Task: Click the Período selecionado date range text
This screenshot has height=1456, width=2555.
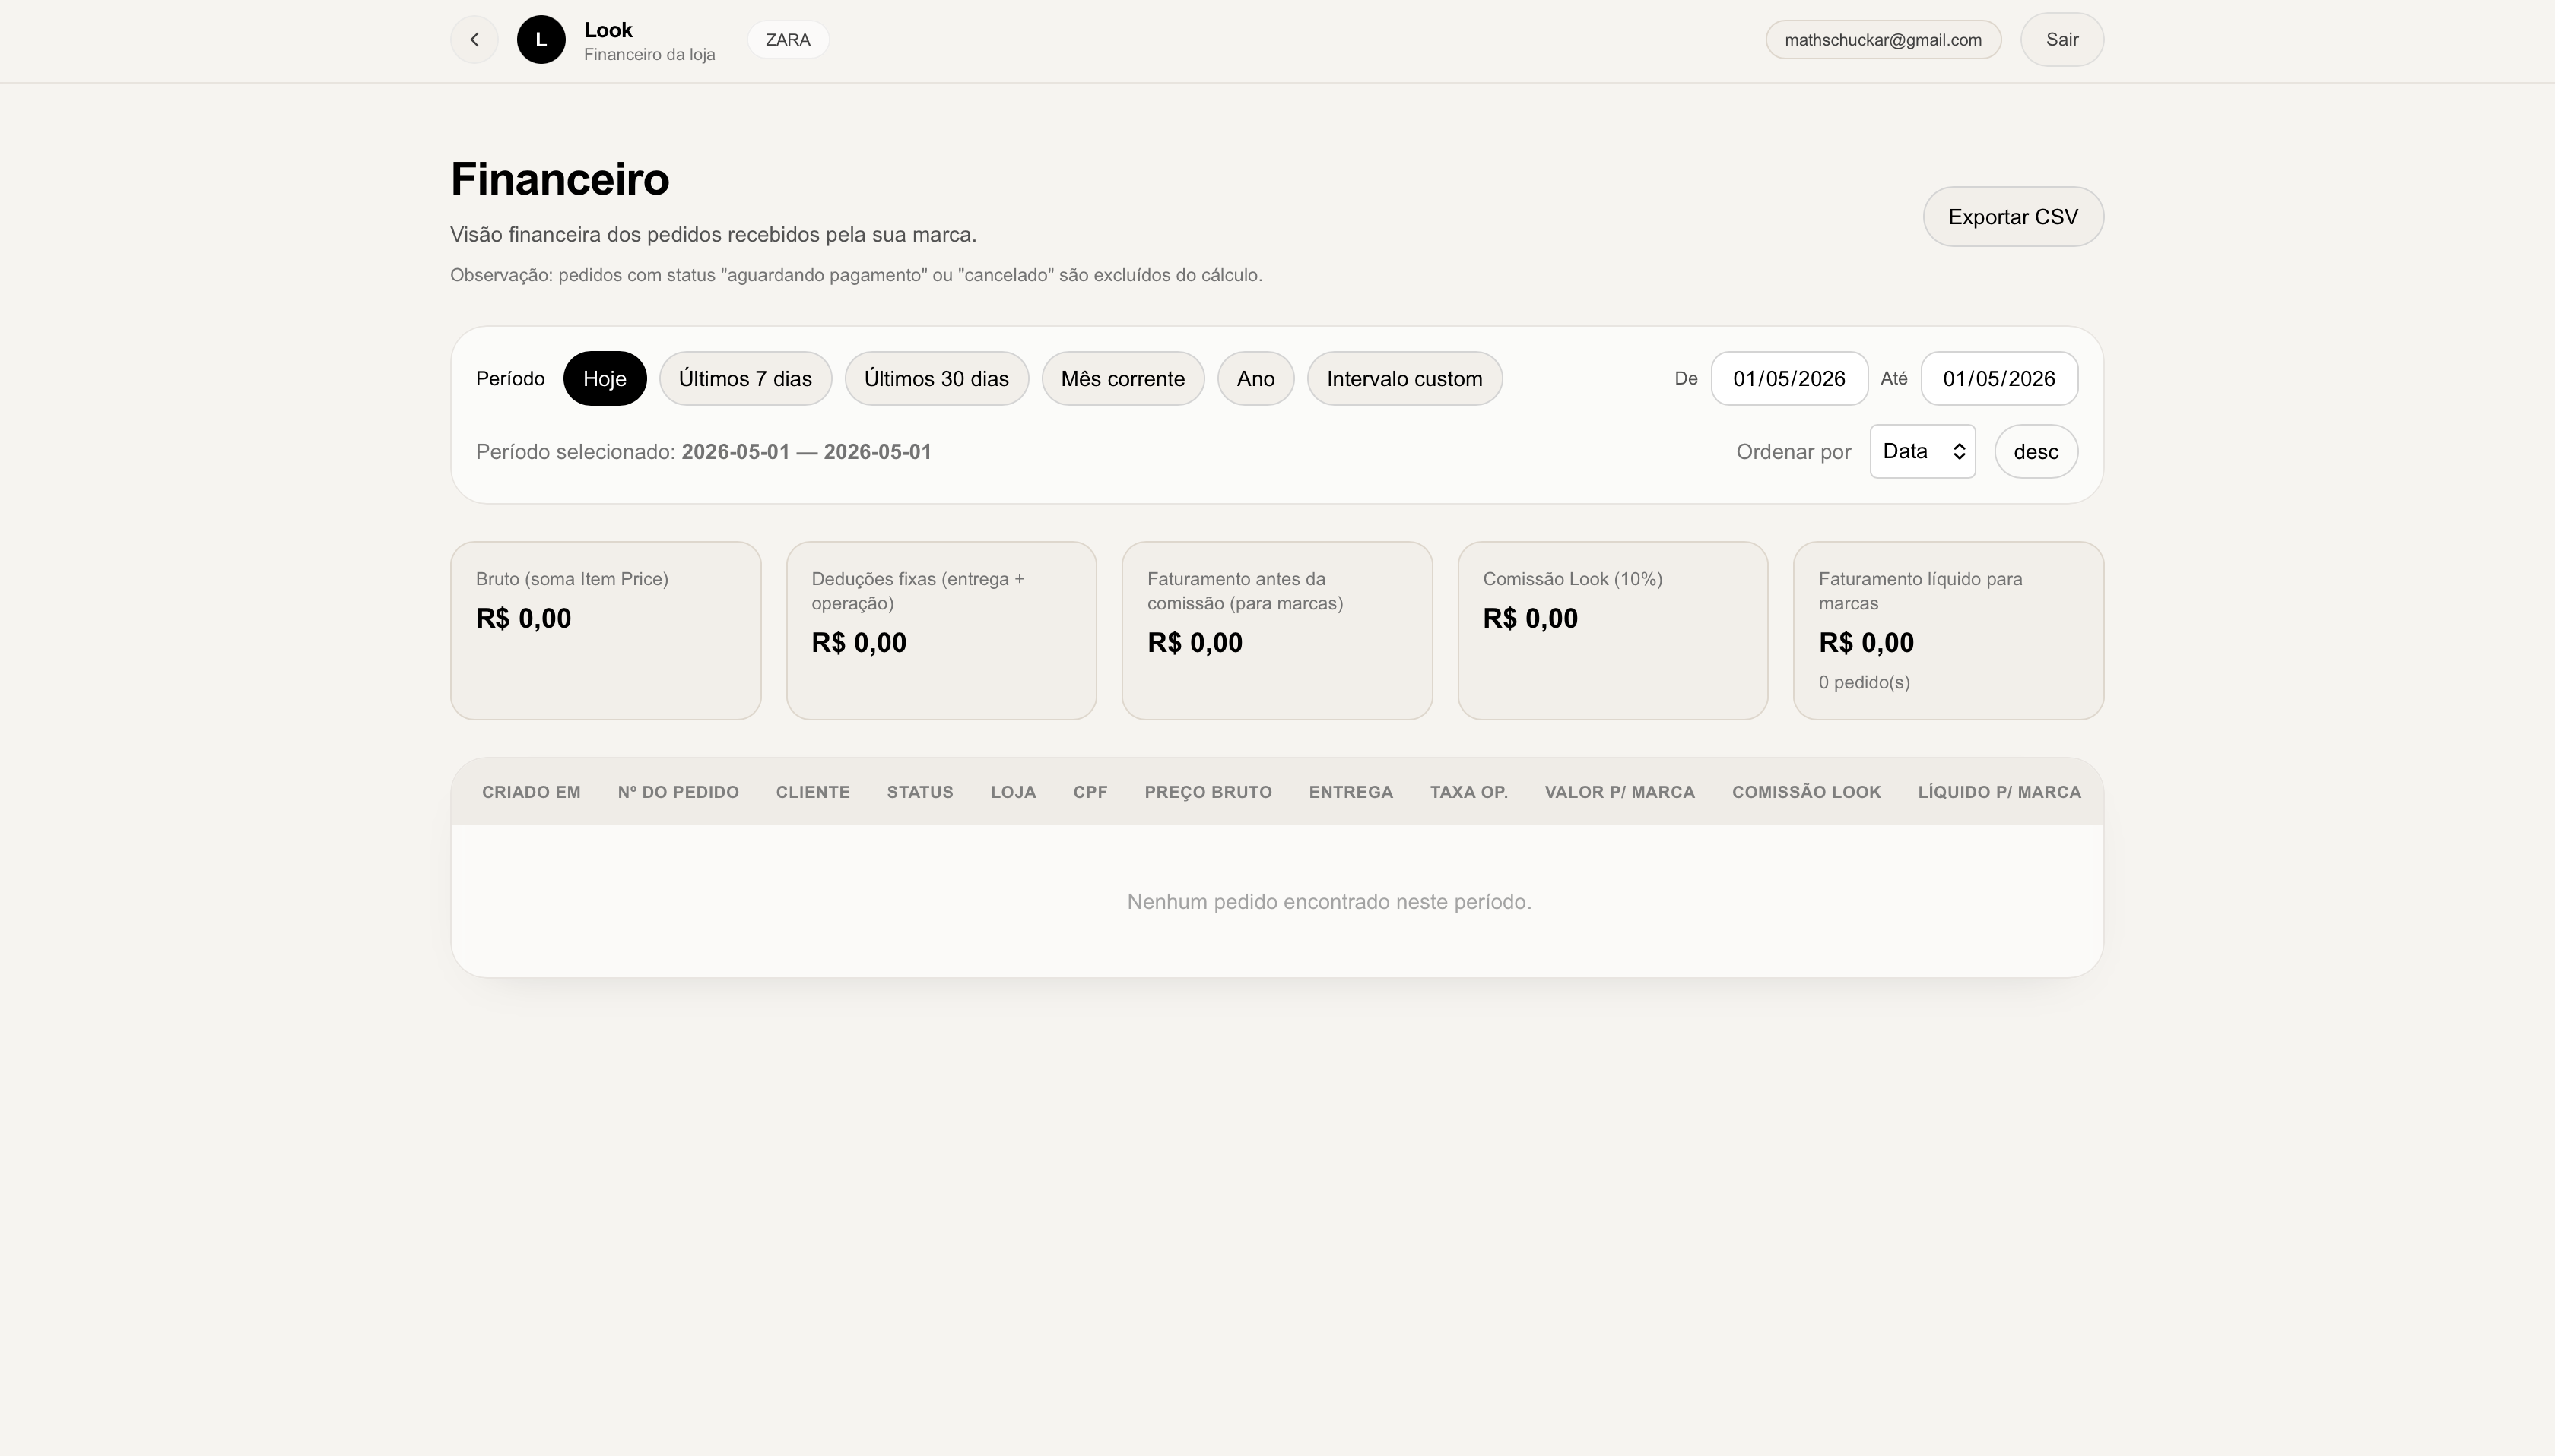Action: point(703,452)
